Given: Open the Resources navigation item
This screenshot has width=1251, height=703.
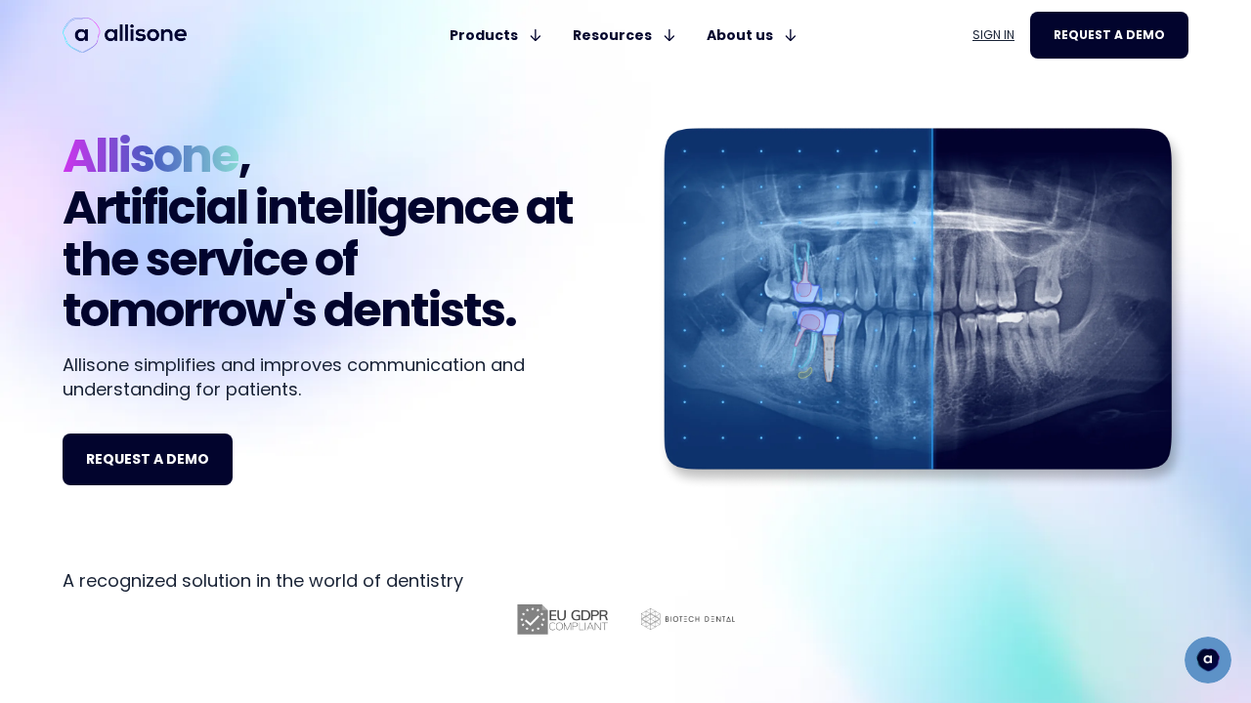Looking at the screenshot, I should (x=612, y=35).
